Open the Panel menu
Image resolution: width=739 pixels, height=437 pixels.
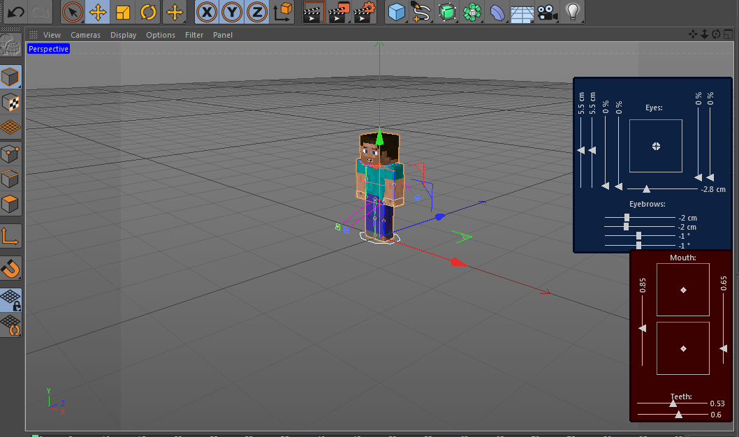click(x=222, y=35)
